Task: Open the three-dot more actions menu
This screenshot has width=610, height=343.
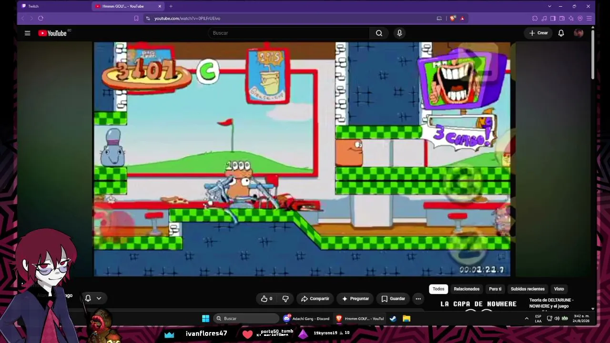Action: pos(418,299)
